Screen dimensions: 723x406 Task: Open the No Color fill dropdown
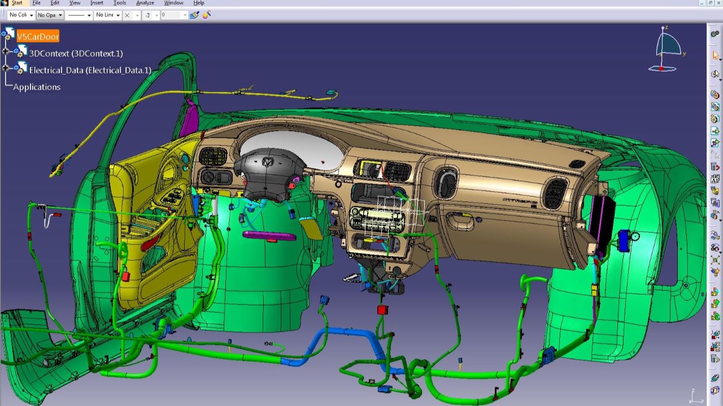point(21,15)
